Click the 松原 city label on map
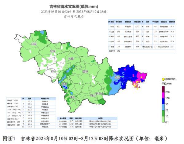This screenshot has height=144, width=184. click(x=52, y=51)
